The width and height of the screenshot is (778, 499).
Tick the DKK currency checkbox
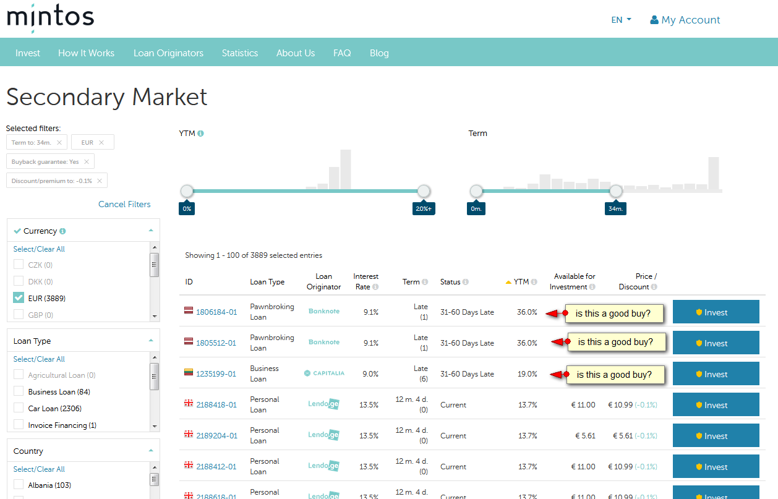(19, 281)
